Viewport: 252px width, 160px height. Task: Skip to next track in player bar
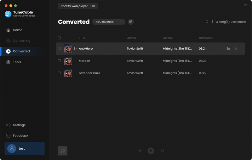click(162, 151)
